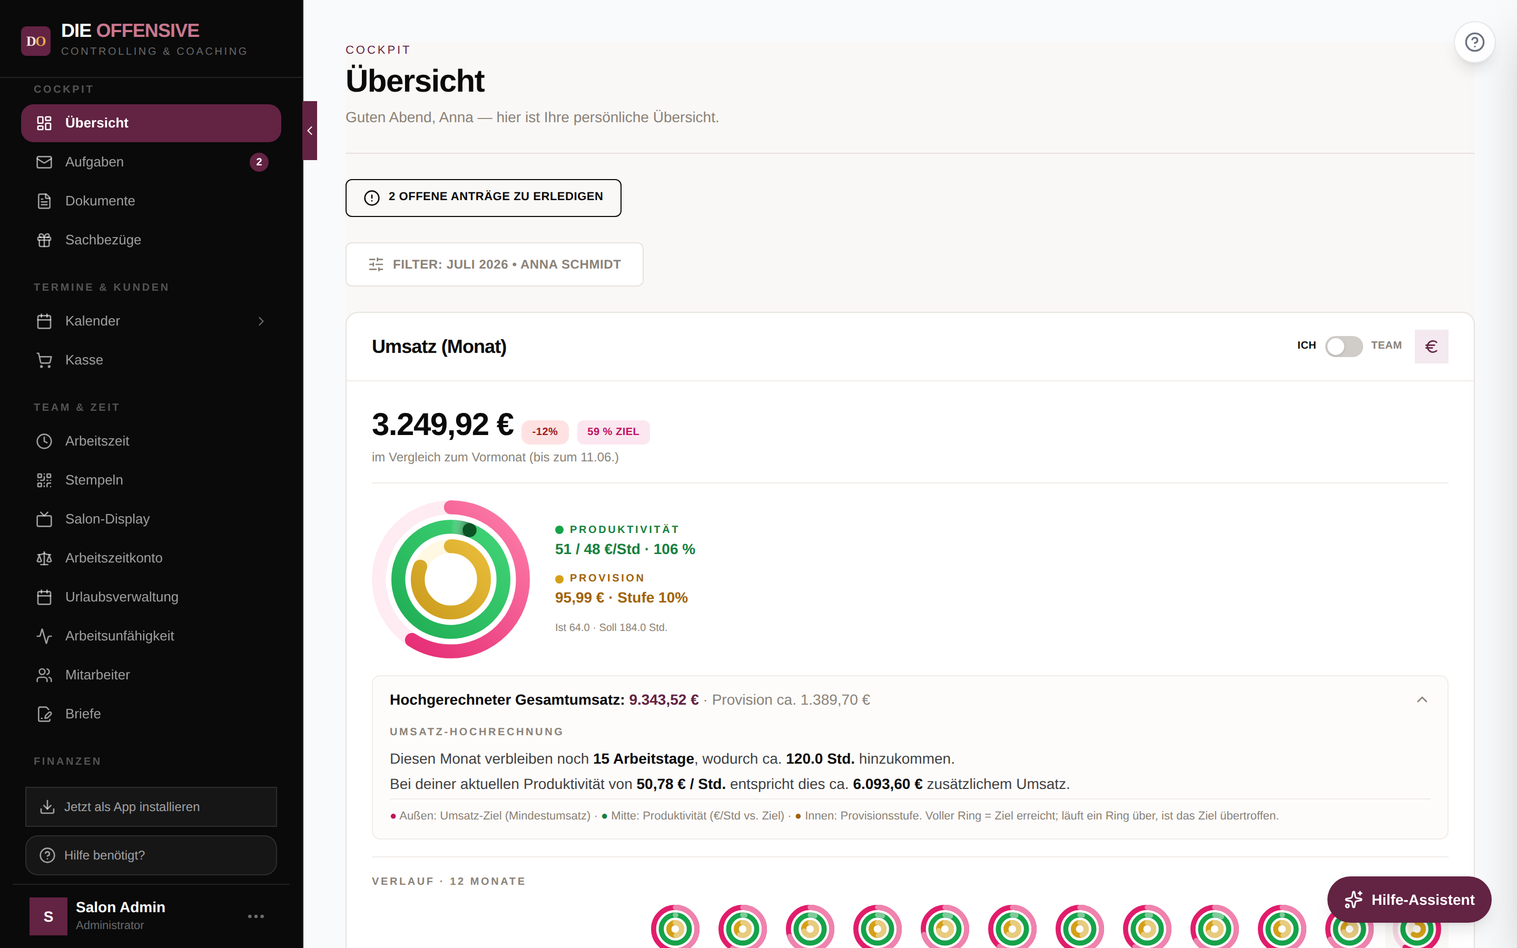Open Briefe in the sidebar
Viewport: 1517px width, 948px height.
point(151,714)
